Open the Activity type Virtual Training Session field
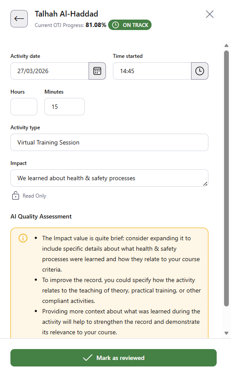Image resolution: width=231 pixels, height=373 pixels. click(109, 142)
